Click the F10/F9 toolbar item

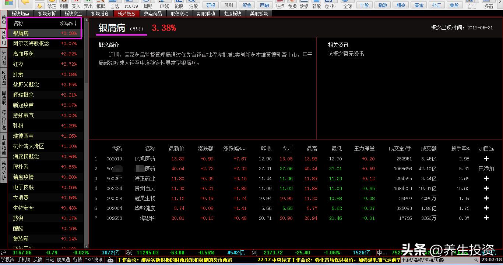coord(131,4)
